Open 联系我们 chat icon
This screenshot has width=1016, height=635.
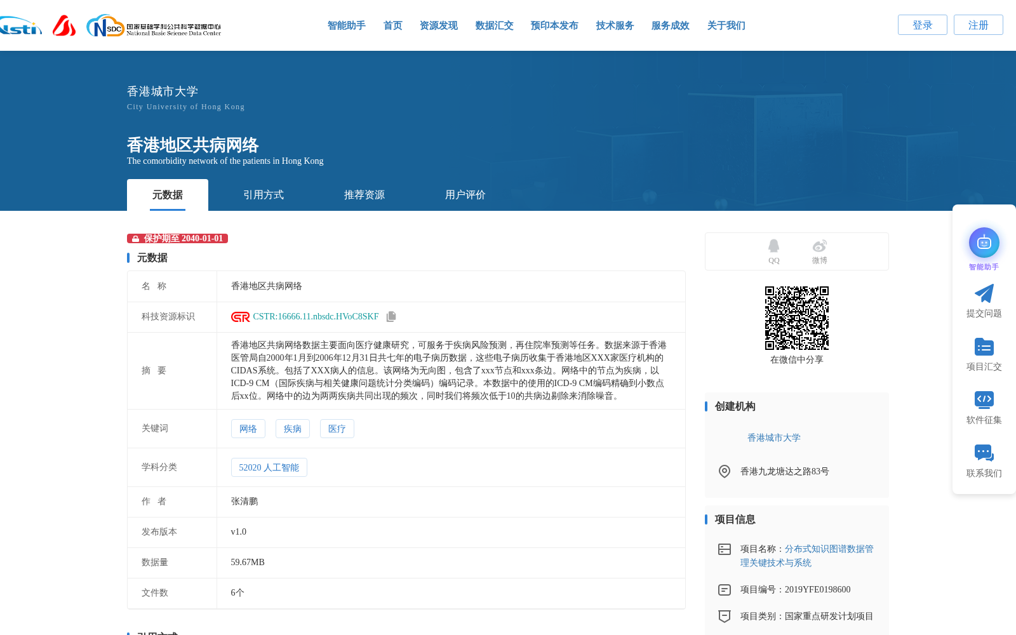point(984,453)
